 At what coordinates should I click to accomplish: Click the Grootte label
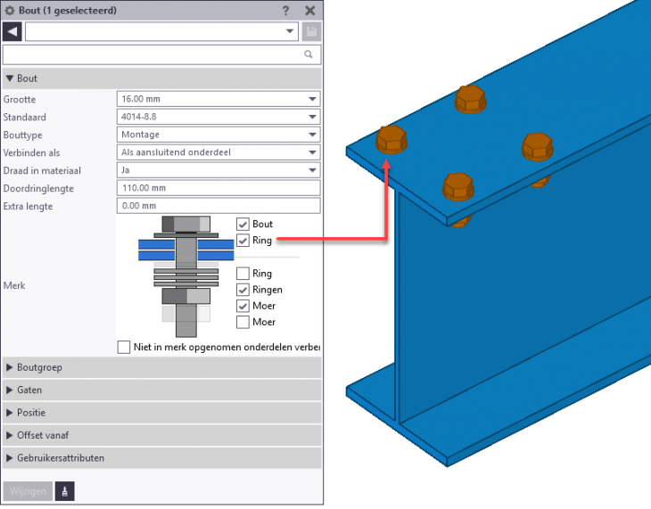(20, 100)
